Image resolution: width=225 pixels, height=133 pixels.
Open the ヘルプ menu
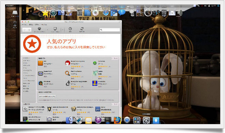[x=44, y=25]
